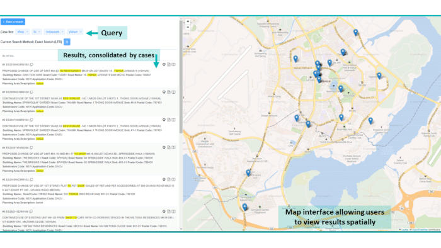Image resolution: width=441 pixels, height=248 pixels.
Task: Open side-by-side view icon for result #5
Action: point(173,179)
